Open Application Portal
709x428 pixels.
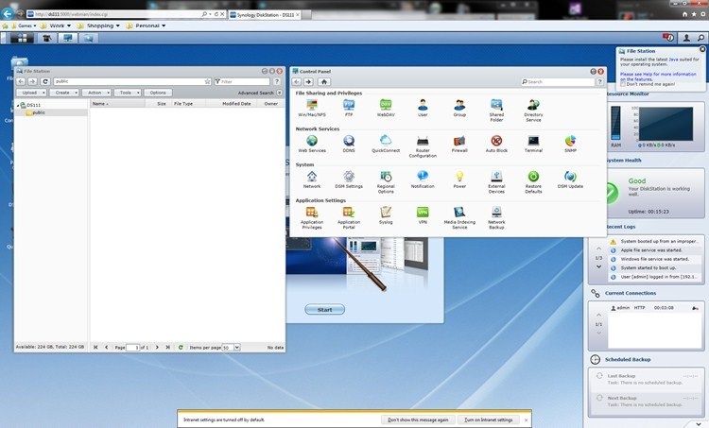pos(349,217)
